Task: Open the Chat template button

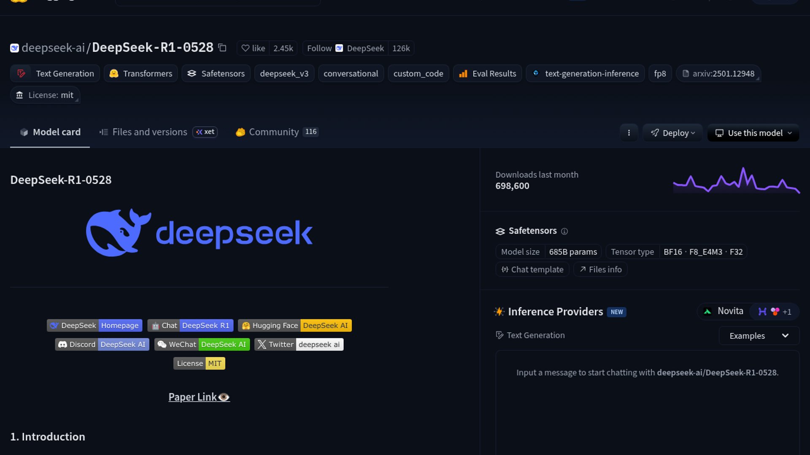Action: [532, 270]
